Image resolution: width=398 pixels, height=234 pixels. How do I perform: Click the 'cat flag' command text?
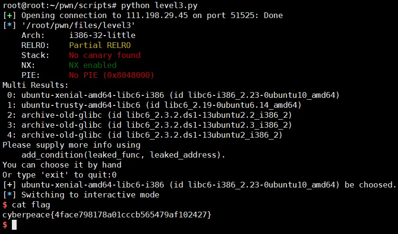31,205
